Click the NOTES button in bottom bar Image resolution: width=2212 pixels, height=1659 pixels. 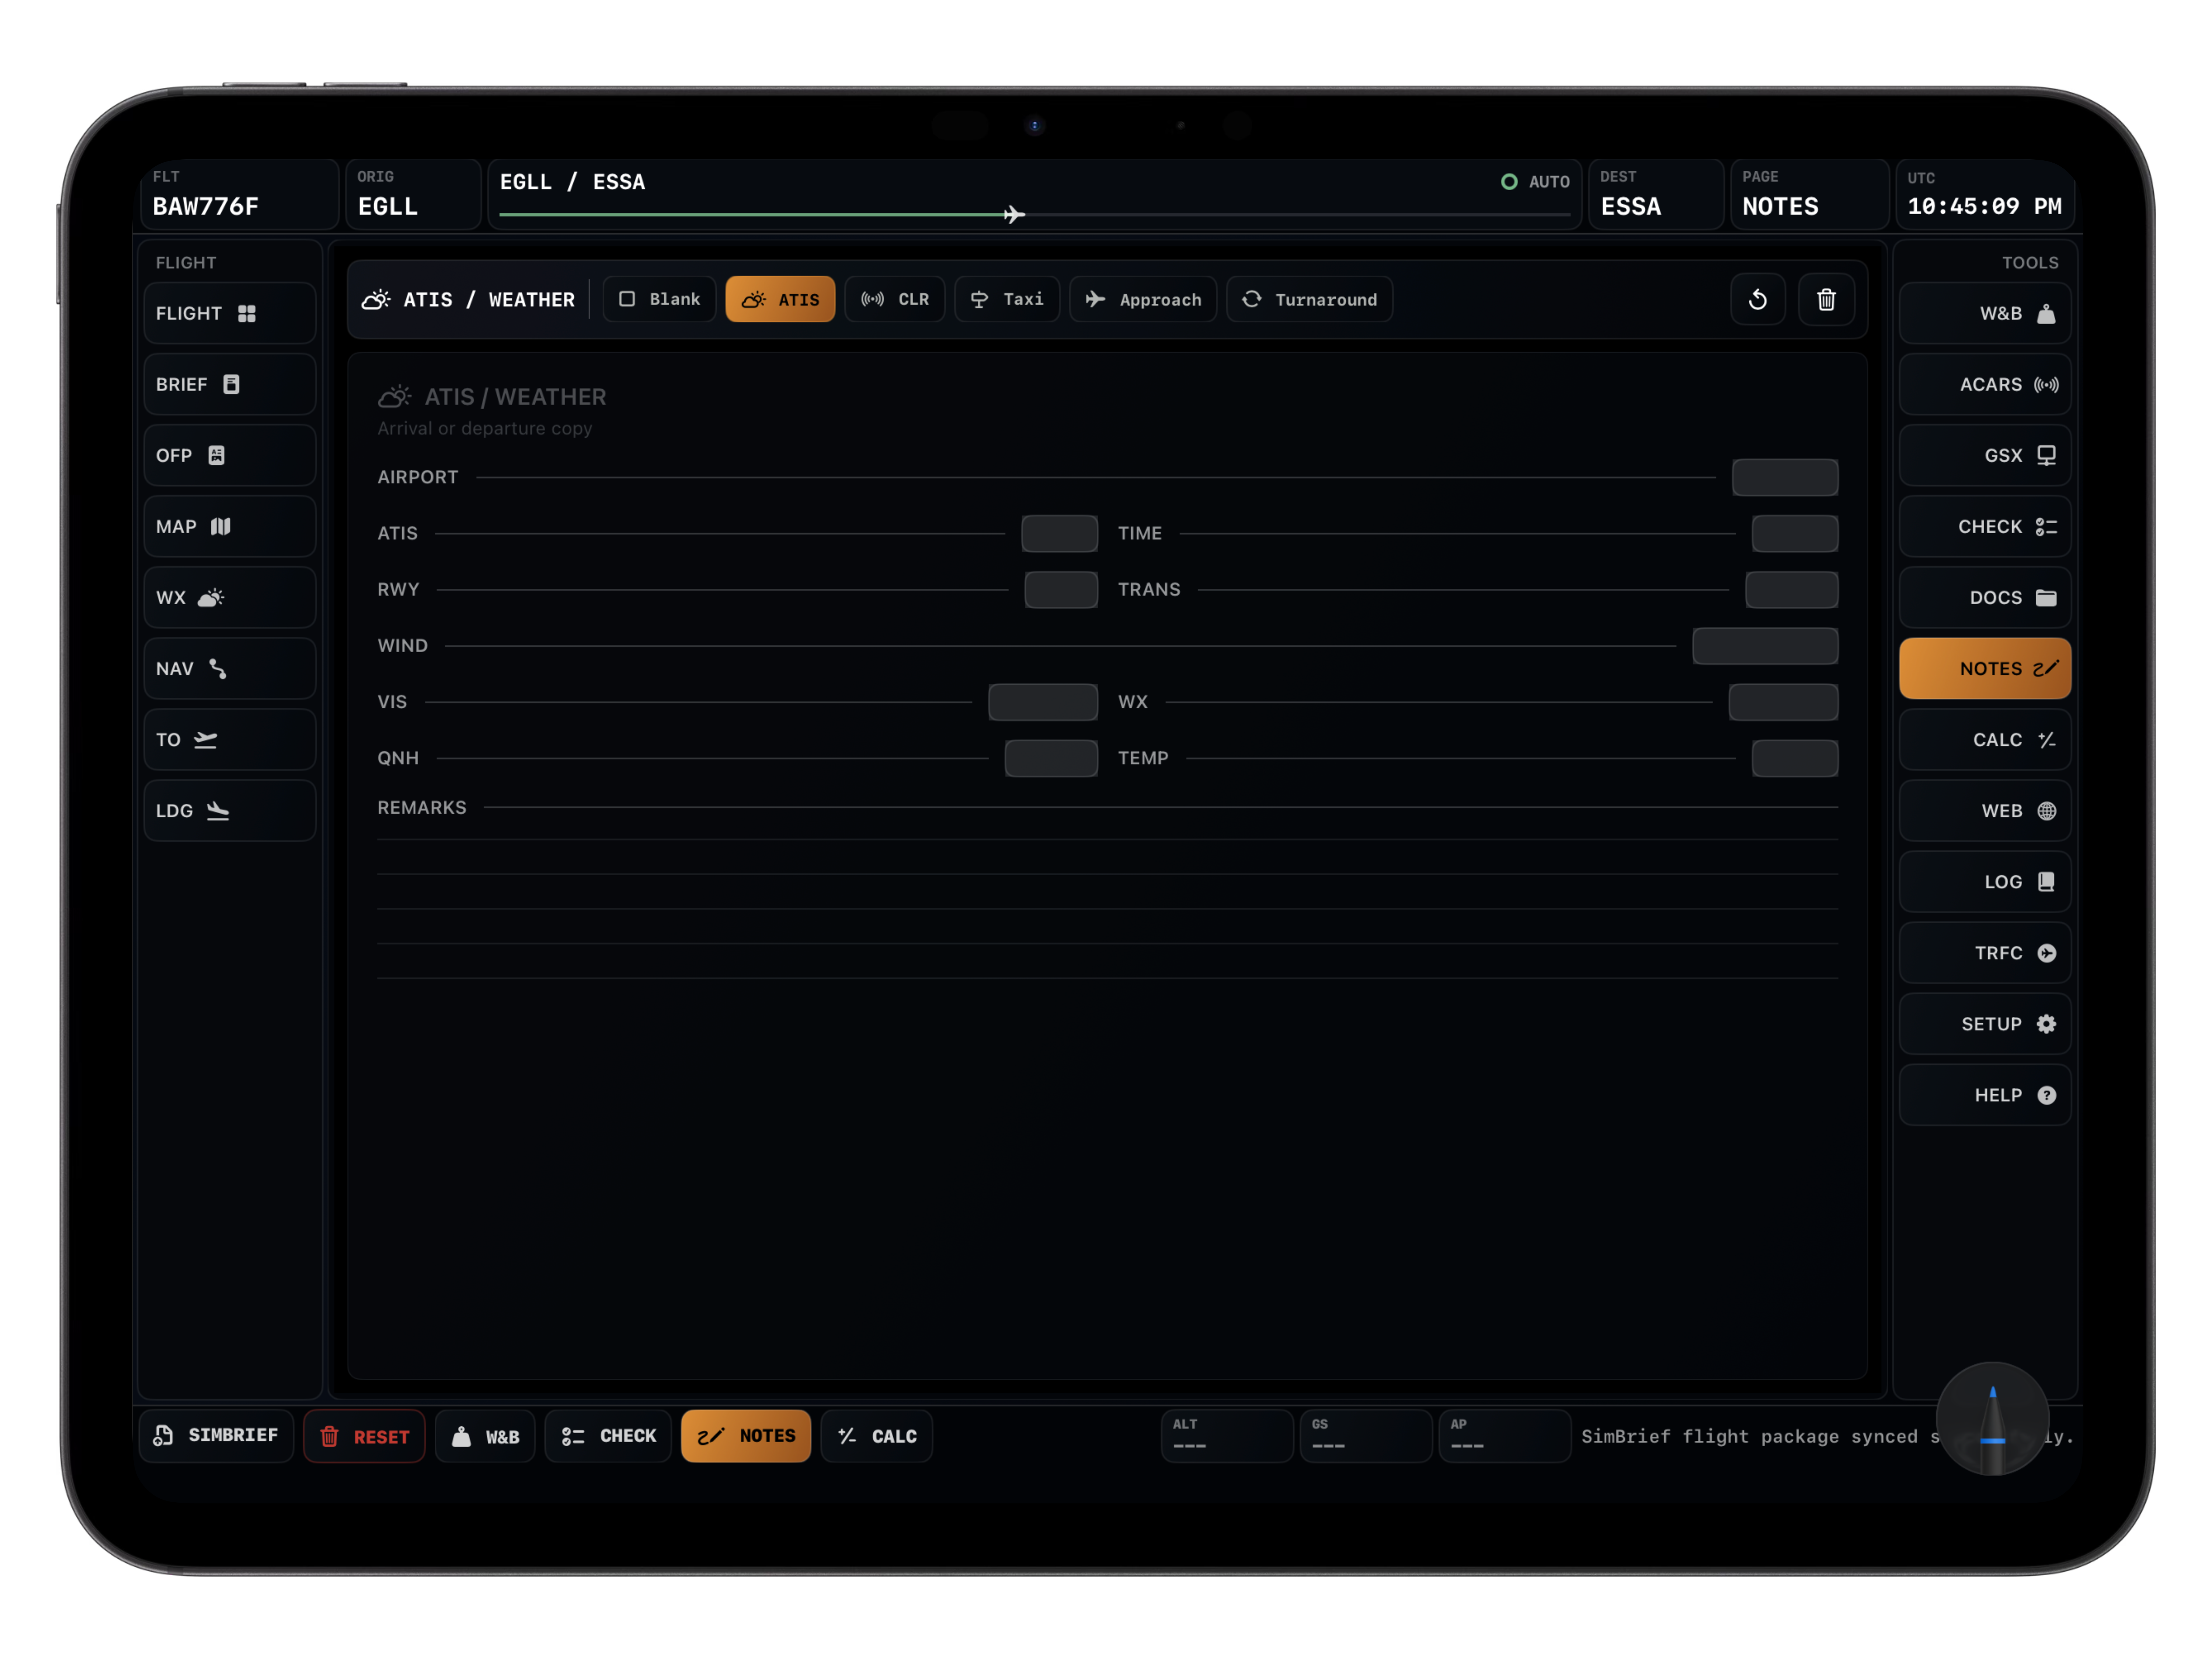pos(746,1436)
